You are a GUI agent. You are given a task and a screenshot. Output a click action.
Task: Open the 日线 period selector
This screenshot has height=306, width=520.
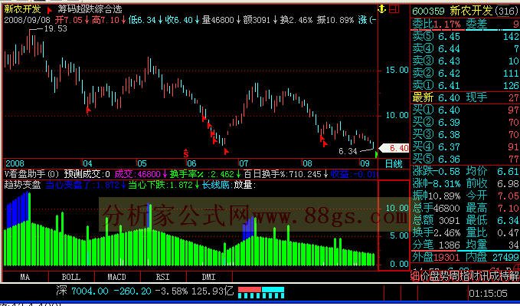point(394,164)
